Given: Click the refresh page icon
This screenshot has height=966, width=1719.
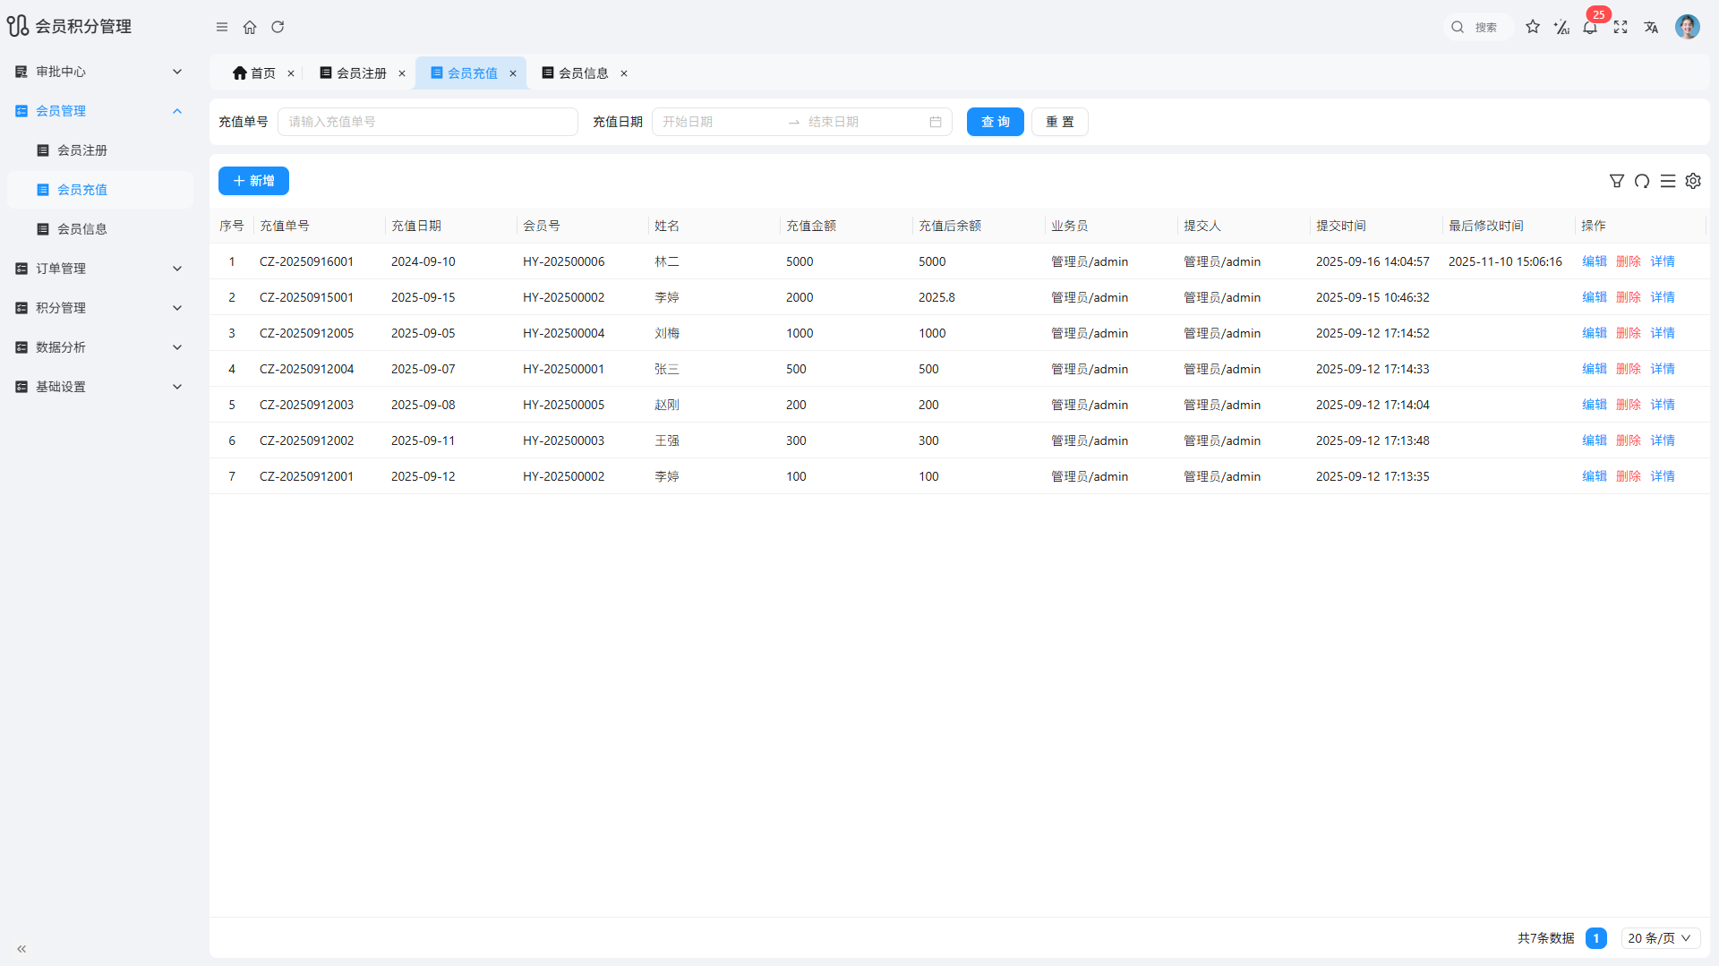Looking at the screenshot, I should [x=278, y=27].
